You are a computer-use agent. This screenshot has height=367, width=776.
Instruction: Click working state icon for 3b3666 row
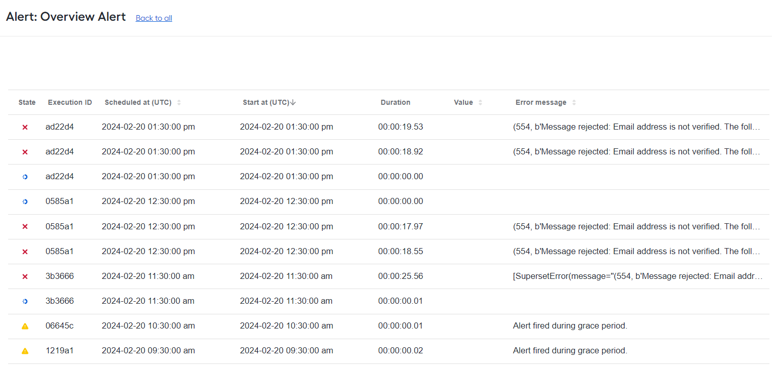click(25, 302)
